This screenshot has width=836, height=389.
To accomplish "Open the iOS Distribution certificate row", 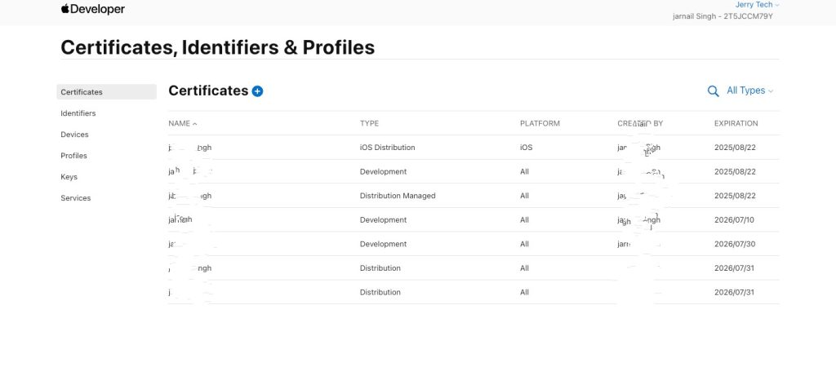I will pyautogui.click(x=474, y=148).
